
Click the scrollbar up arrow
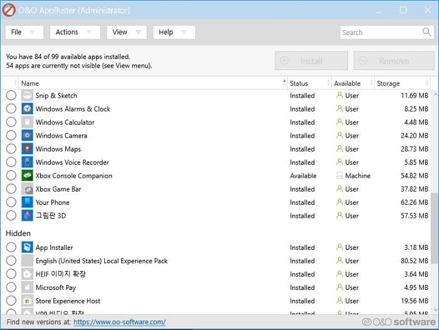click(x=435, y=95)
